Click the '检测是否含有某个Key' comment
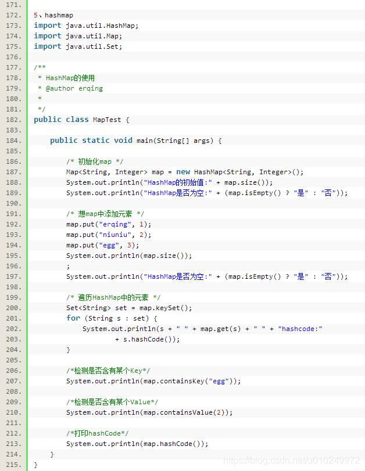Screen dimensions: 365x471 108,371
